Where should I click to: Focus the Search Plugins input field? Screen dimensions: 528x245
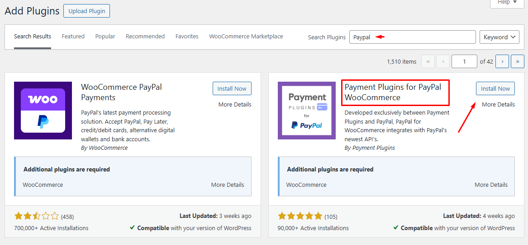coord(413,37)
